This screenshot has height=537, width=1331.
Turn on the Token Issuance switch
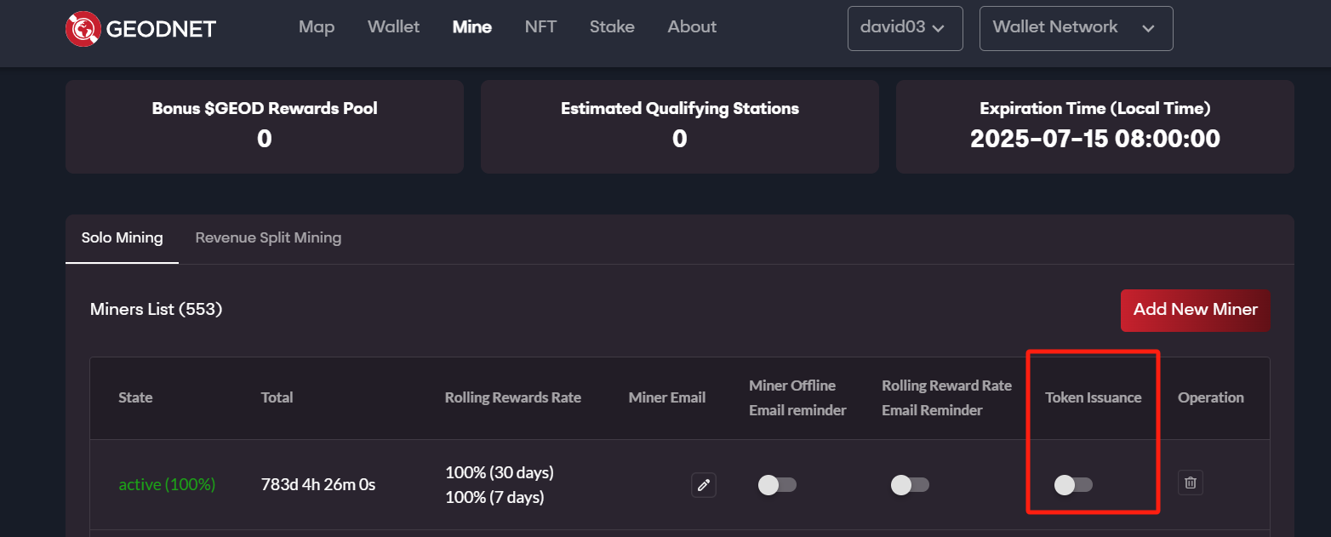tap(1073, 485)
